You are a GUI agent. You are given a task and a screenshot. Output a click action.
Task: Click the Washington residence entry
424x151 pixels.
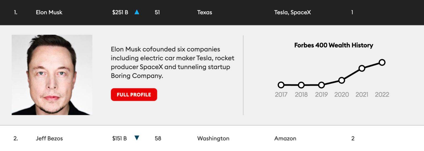pos(213,138)
